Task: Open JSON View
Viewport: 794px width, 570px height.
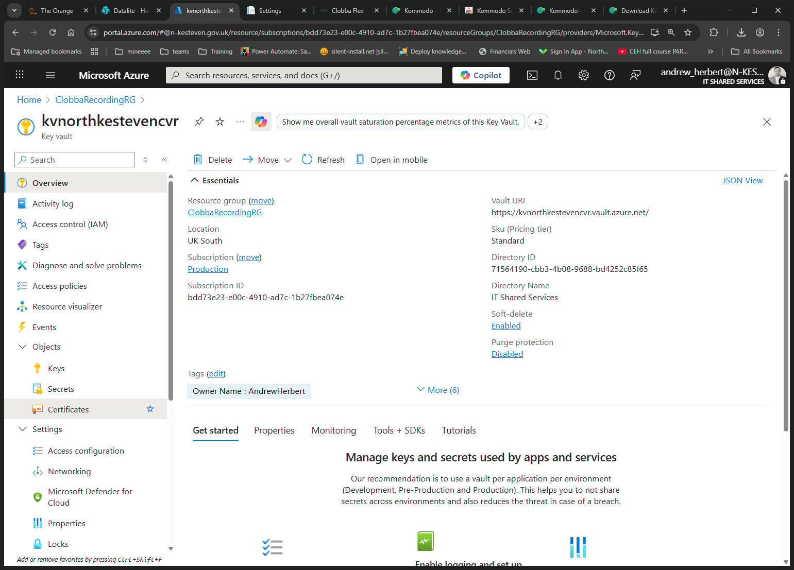Action: pos(742,180)
